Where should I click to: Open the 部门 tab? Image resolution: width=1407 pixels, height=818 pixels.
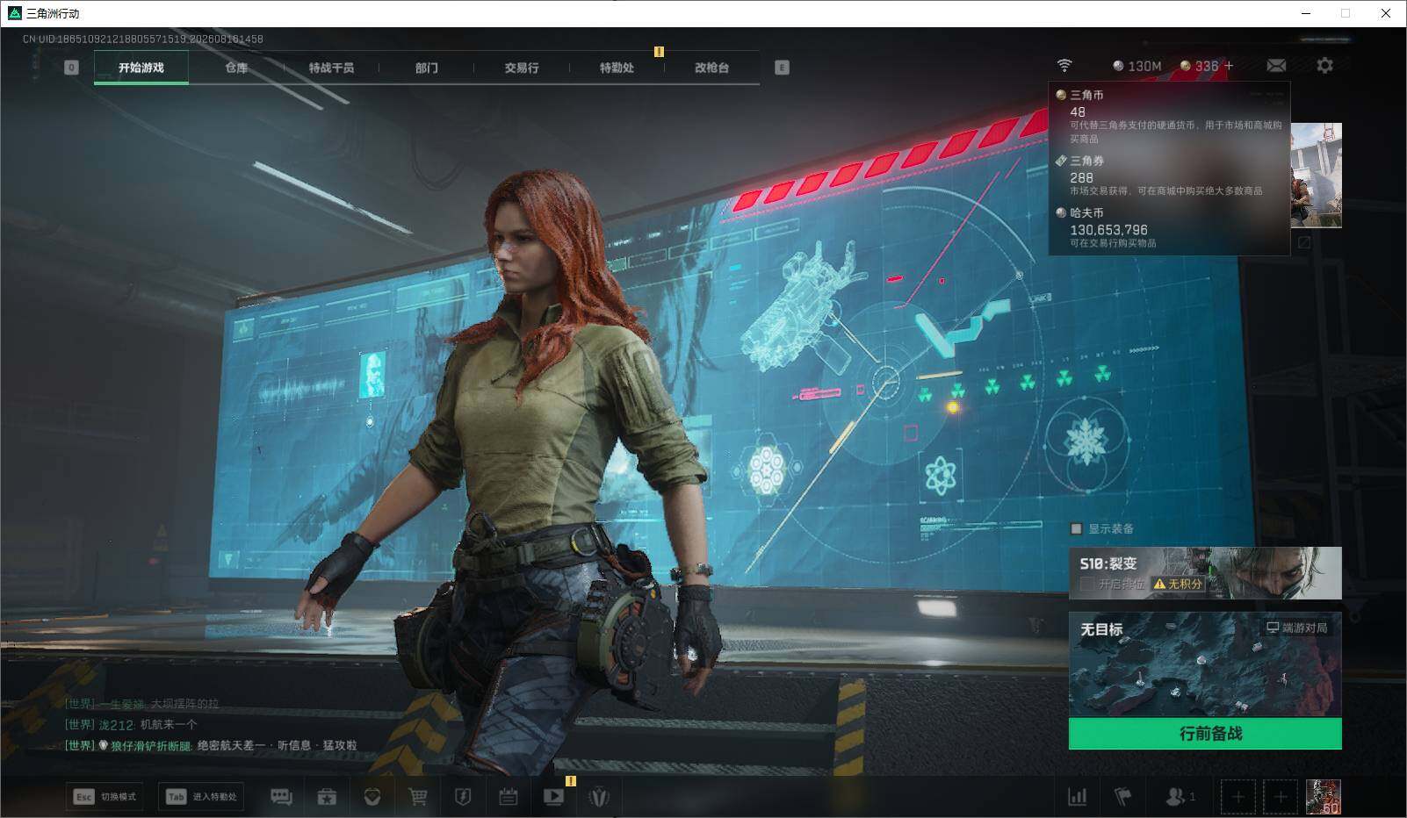click(427, 68)
